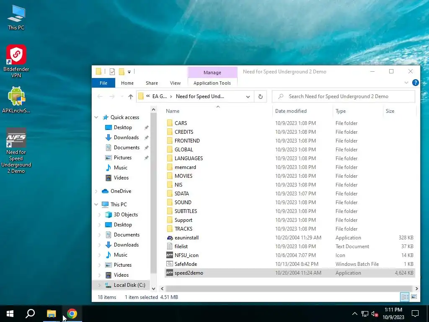The image size is (429, 322).
Task: Expand Local Disk (C:) tree node
Action: coord(100,285)
